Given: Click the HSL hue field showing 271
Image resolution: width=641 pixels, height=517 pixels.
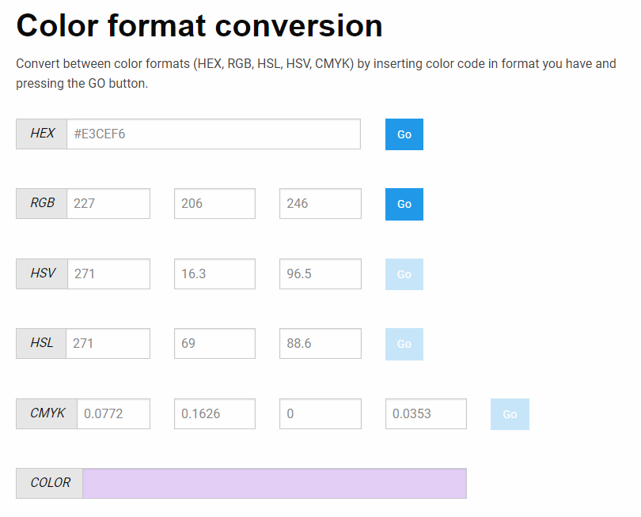Looking at the screenshot, I should click(108, 343).
